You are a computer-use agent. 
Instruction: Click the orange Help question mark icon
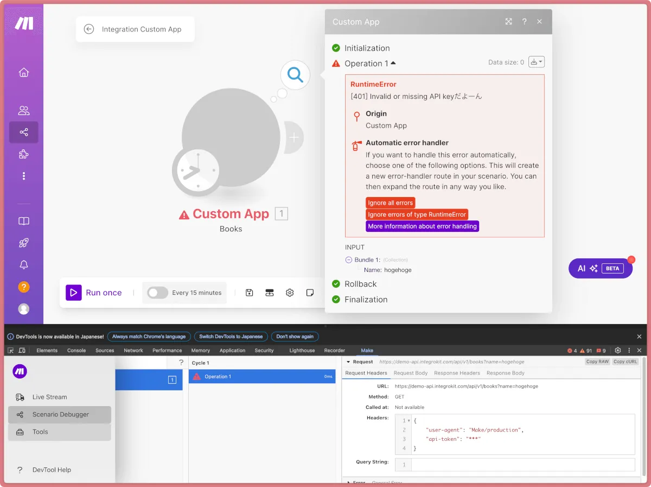24,287
